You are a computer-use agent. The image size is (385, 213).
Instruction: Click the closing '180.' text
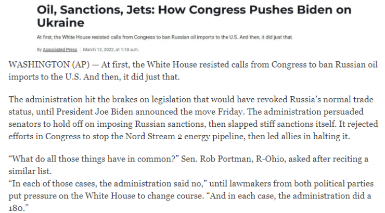point(19,208)
